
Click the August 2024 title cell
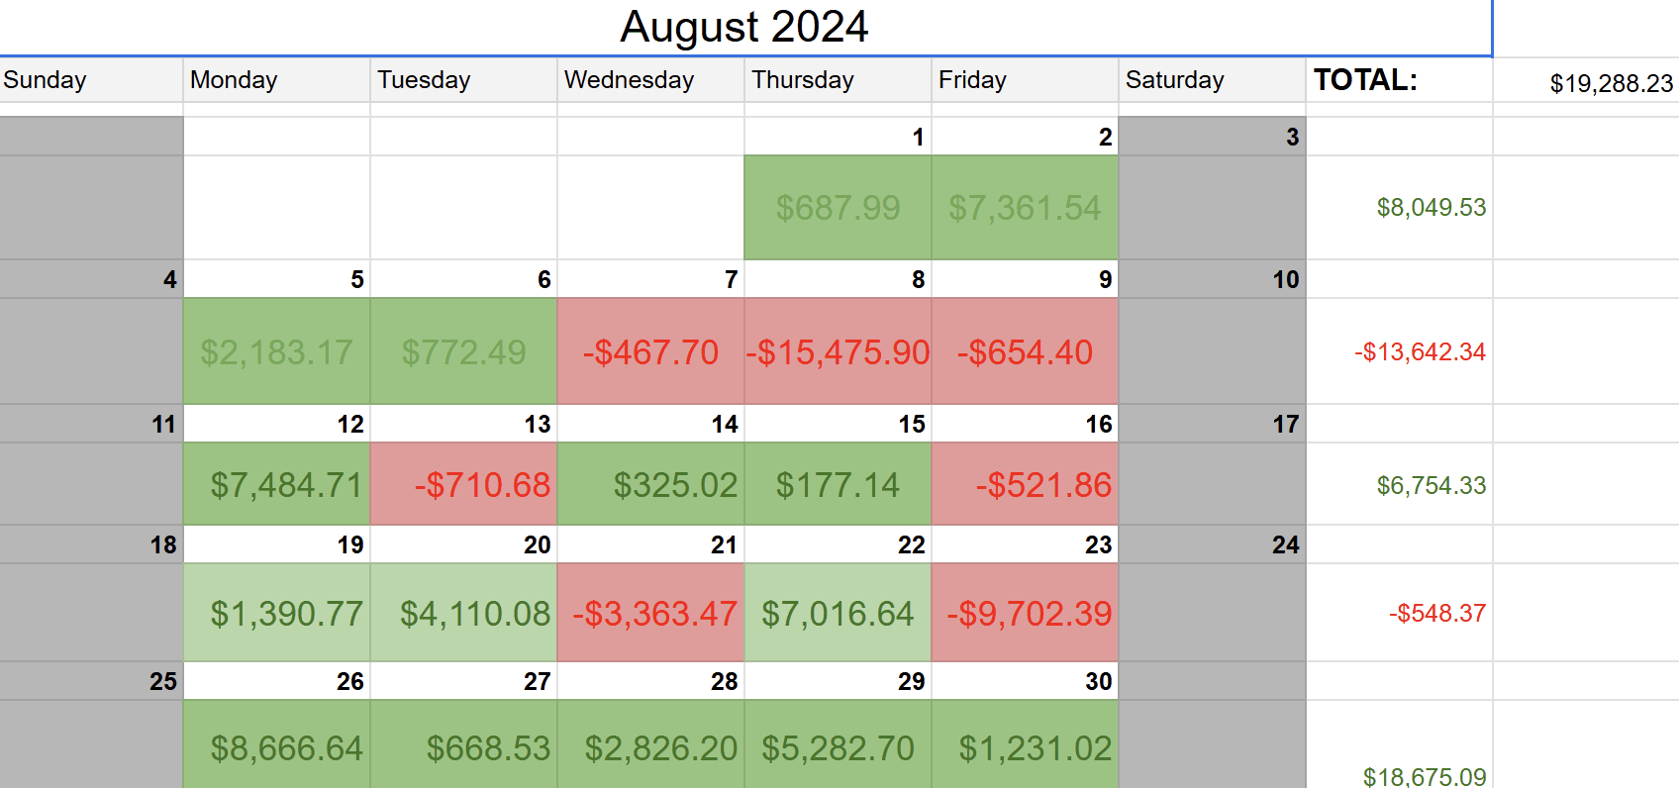[x=744, y=27]
